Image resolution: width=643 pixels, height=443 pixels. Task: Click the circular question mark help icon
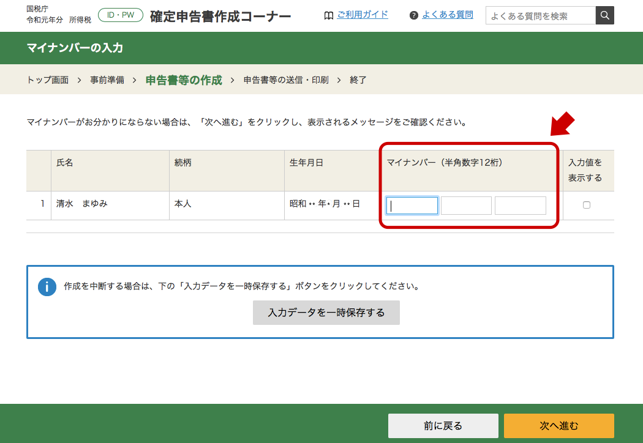pos(415,15)
